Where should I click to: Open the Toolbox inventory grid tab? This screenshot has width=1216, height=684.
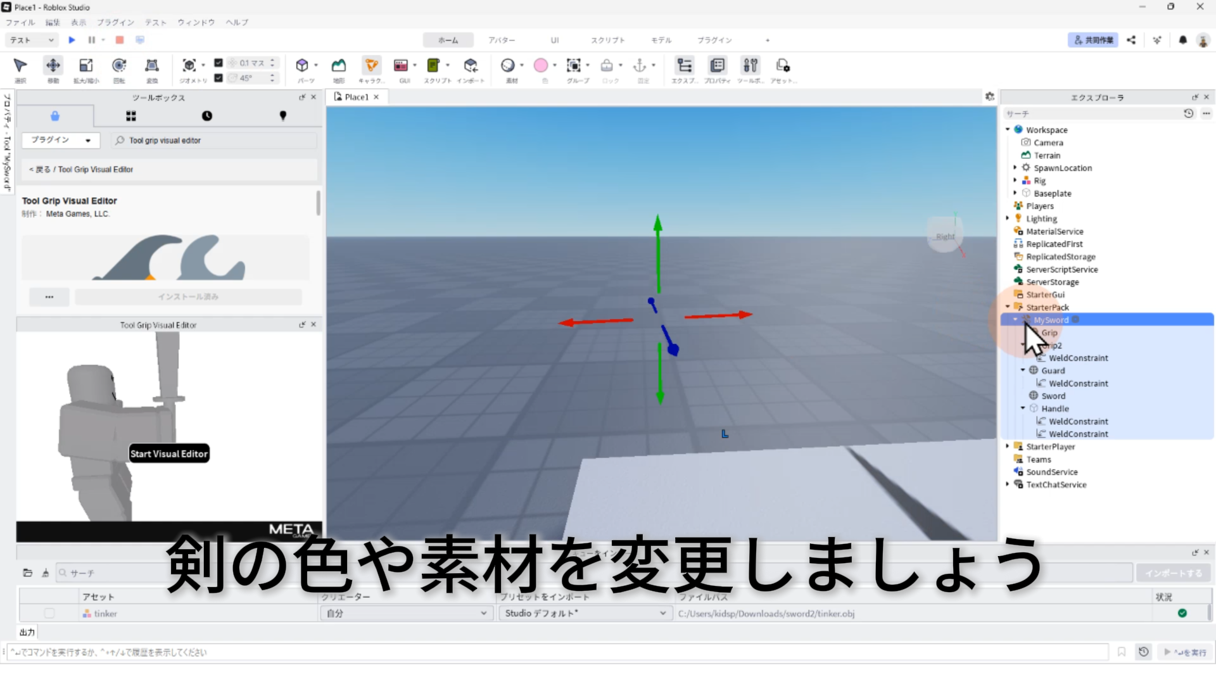pyautogui.click(x=131, y=116)
